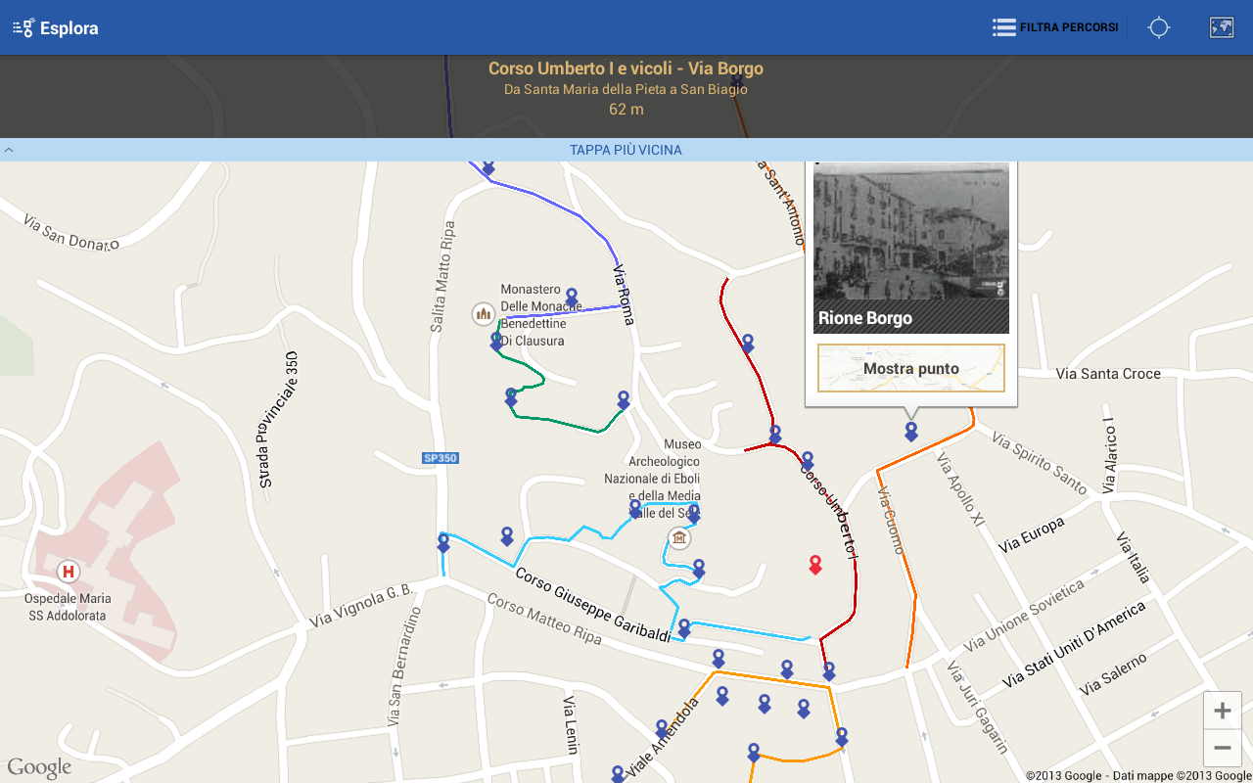Screen dimensions: 1253x783
Task: Zoom in with the plus button
Action: click(x=1222, y=710)
